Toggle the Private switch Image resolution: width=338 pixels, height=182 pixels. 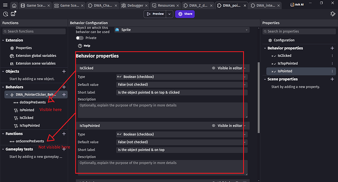pos(79,38)
